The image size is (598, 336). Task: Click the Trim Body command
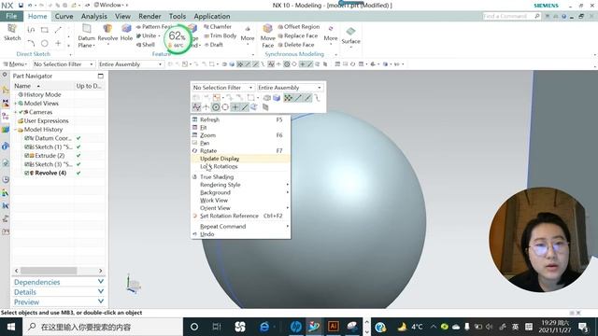click(x=221, y=35)
